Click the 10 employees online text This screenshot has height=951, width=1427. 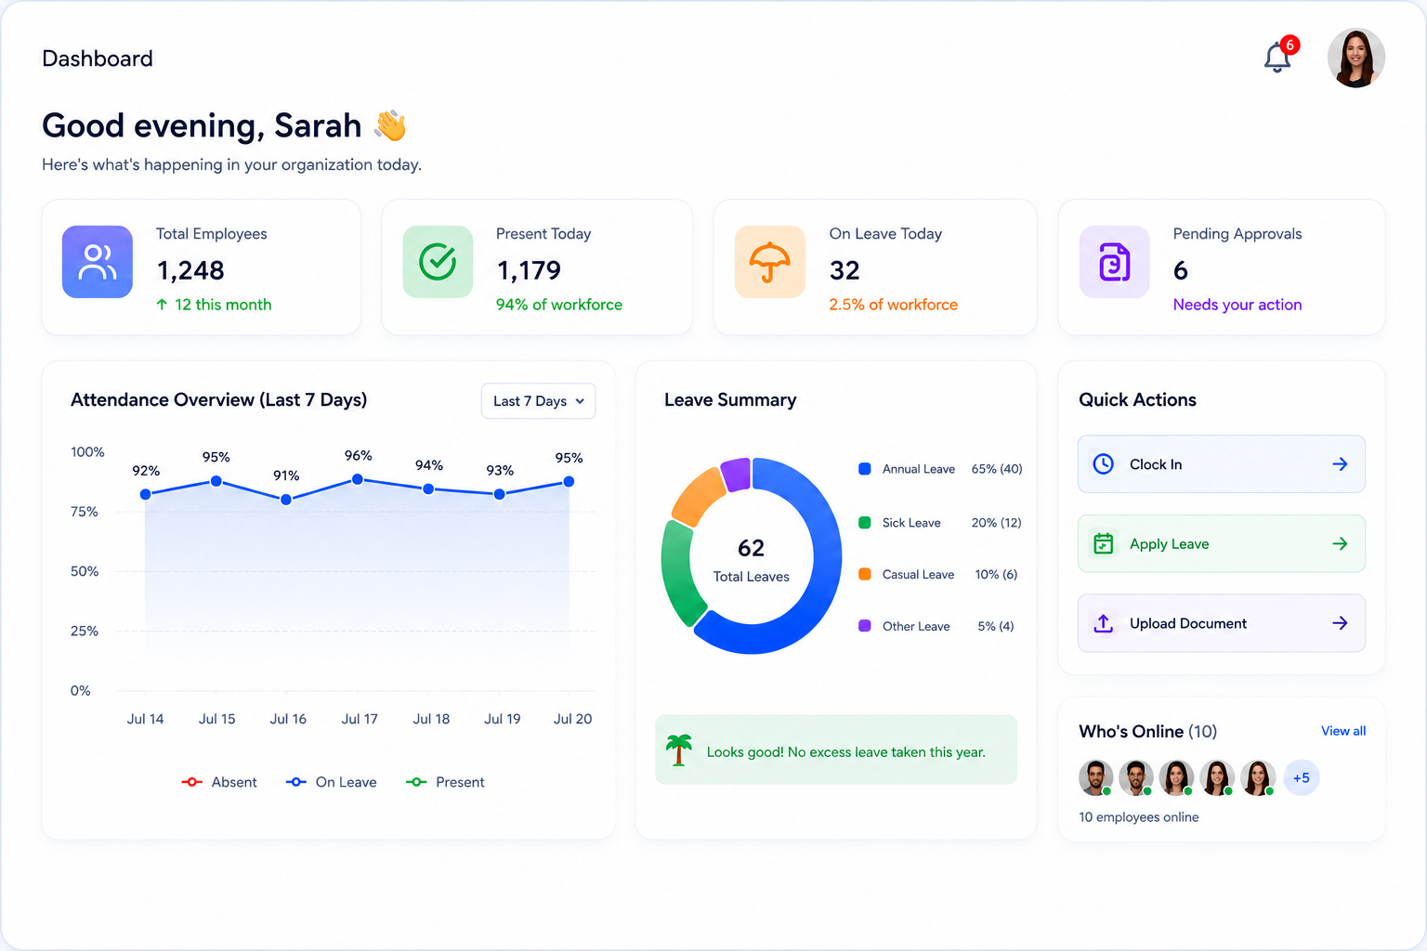click(x=1139, y=817)
